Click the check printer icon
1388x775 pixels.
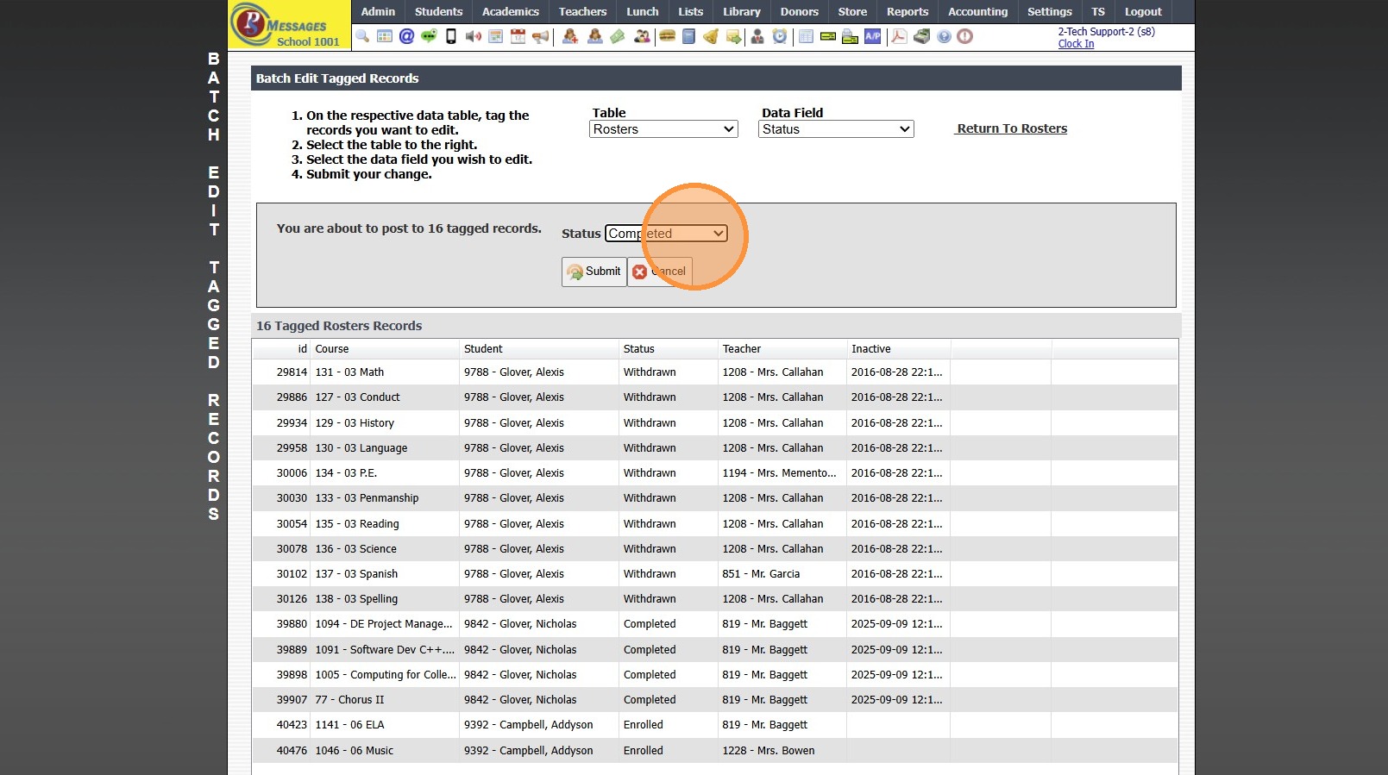pyautogui.click(x=850, y=36)
